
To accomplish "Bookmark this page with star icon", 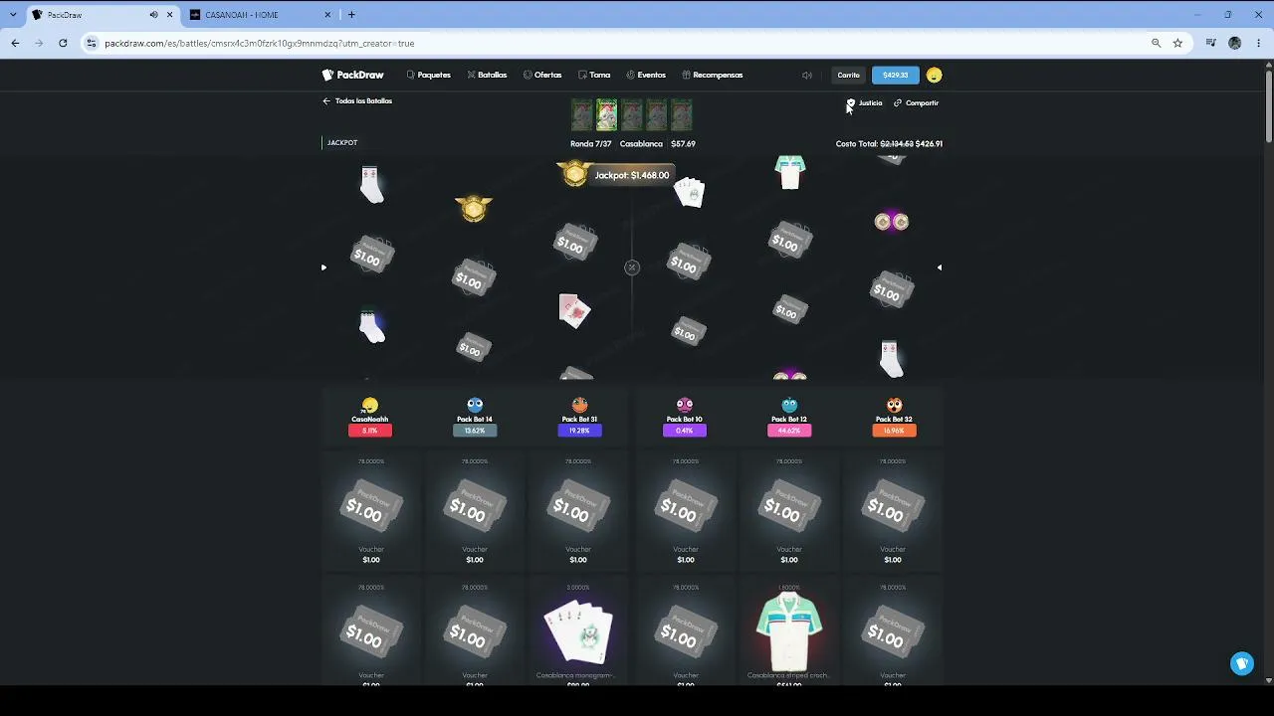I will pos(1177,43).
